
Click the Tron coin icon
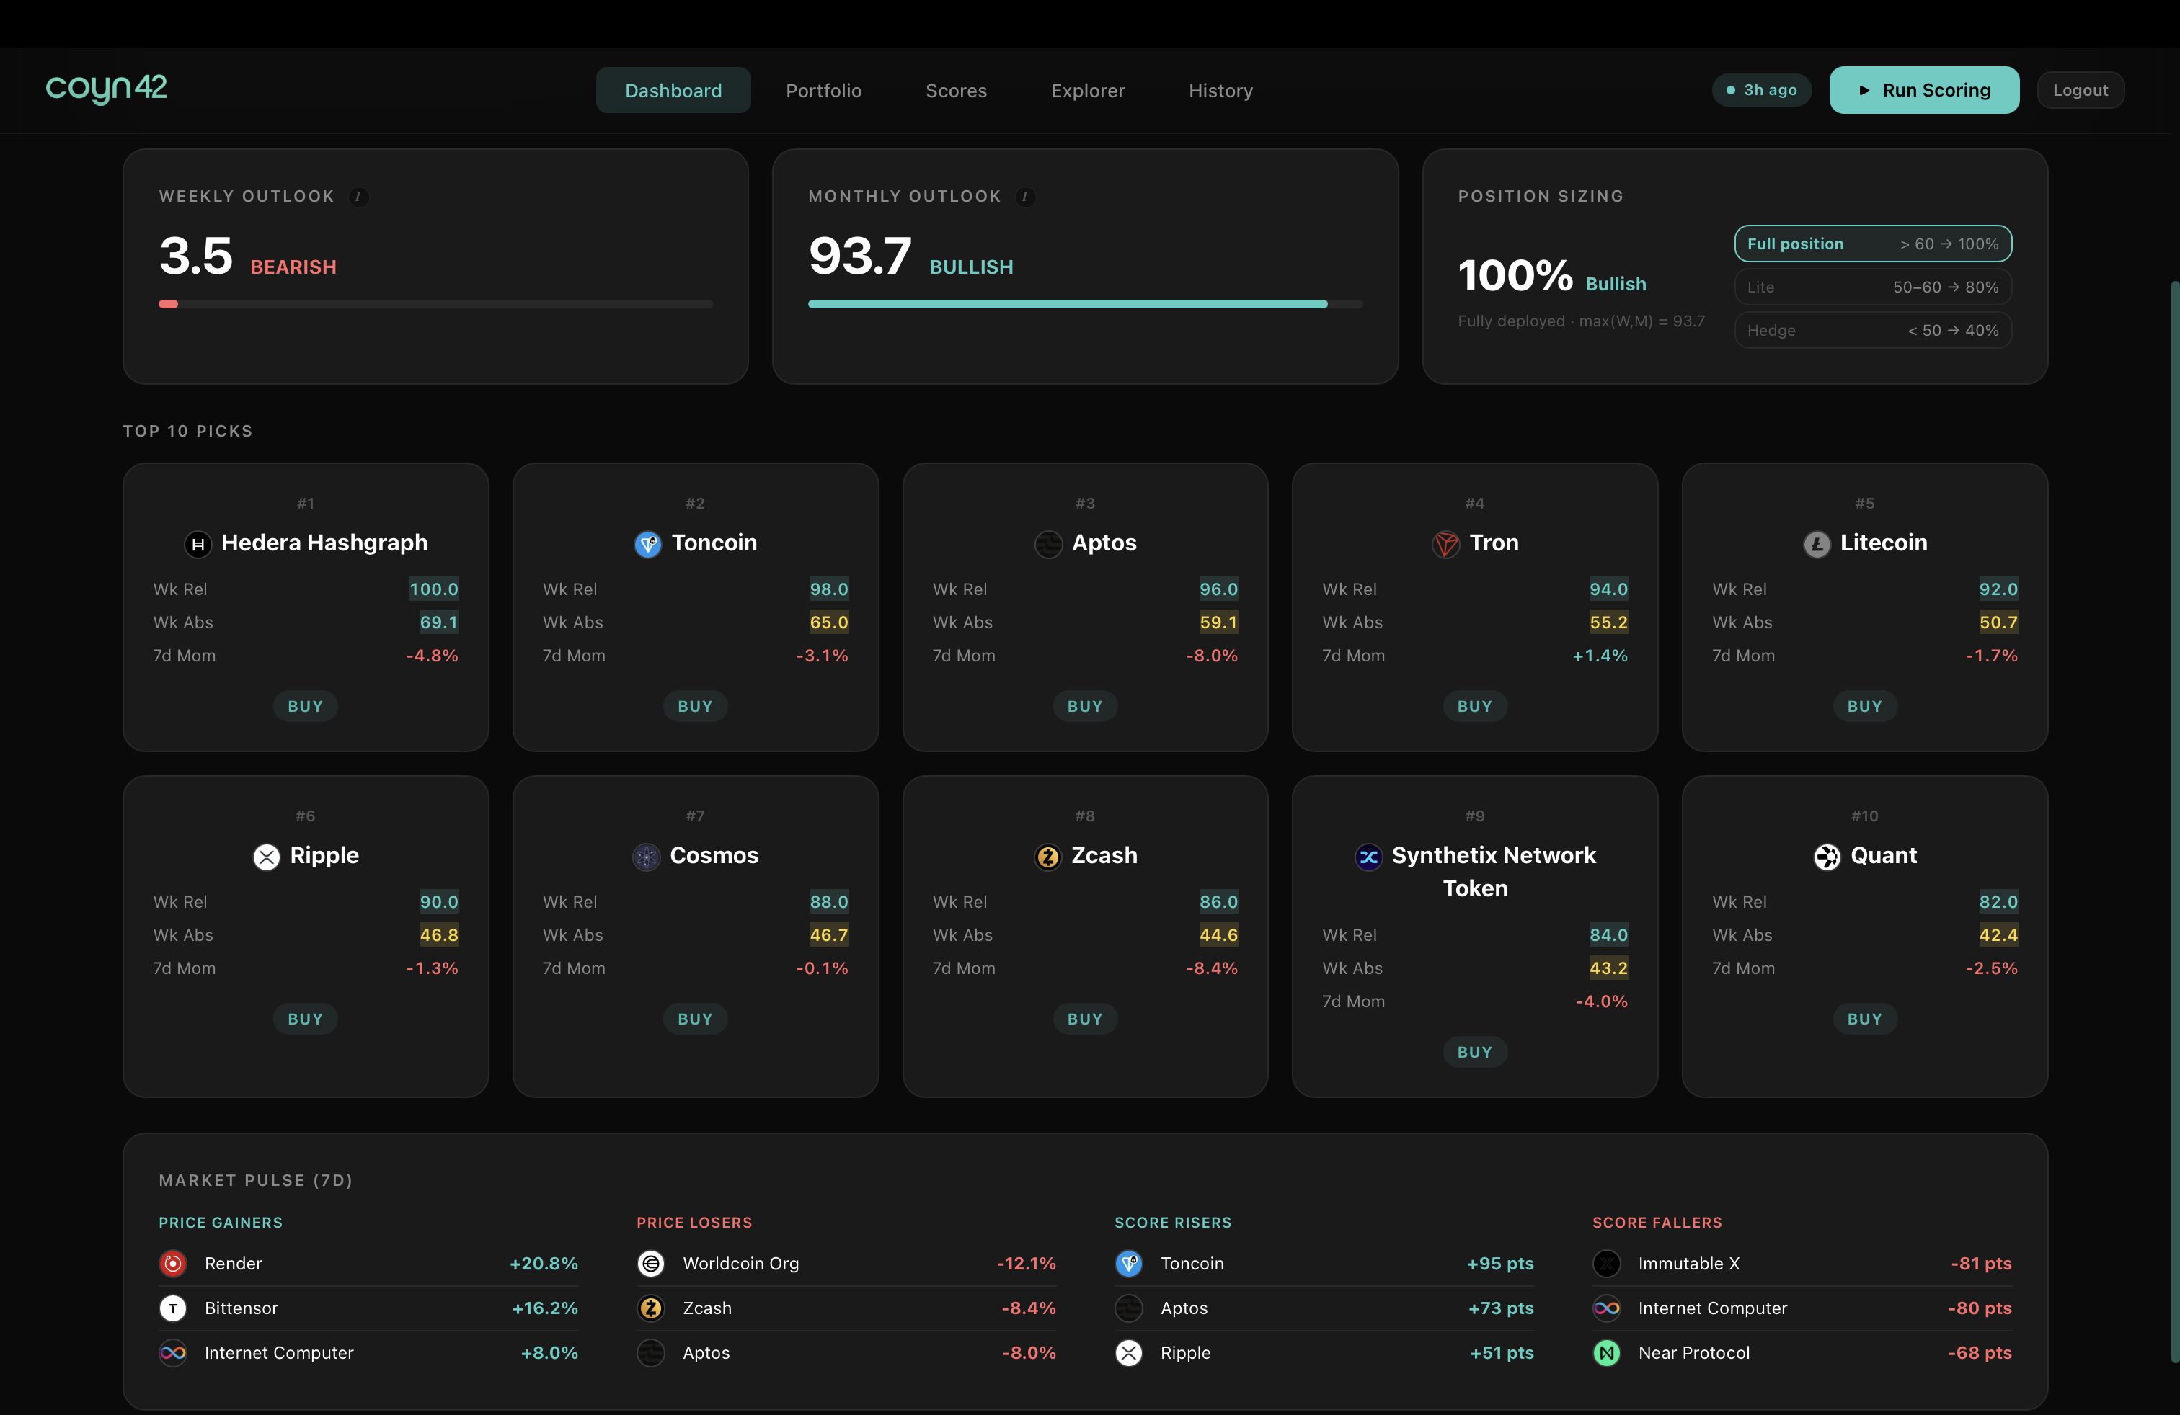pyautogui.click(x=1445, y=544)
